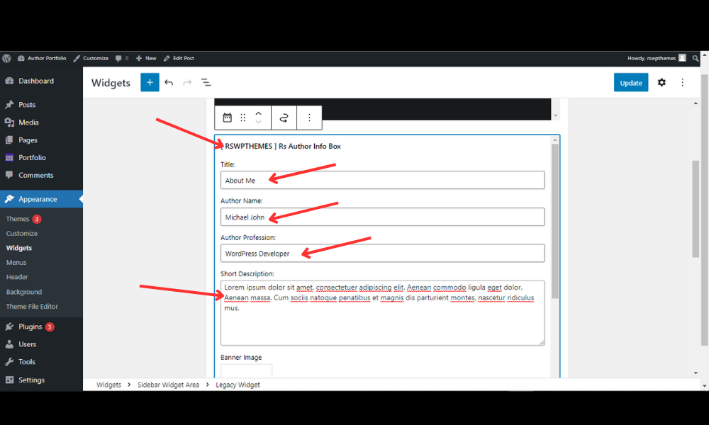Move block up with the arrow

(258, 114)
